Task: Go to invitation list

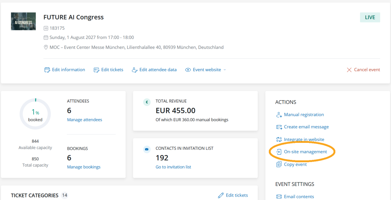Action: coord(173,167)
